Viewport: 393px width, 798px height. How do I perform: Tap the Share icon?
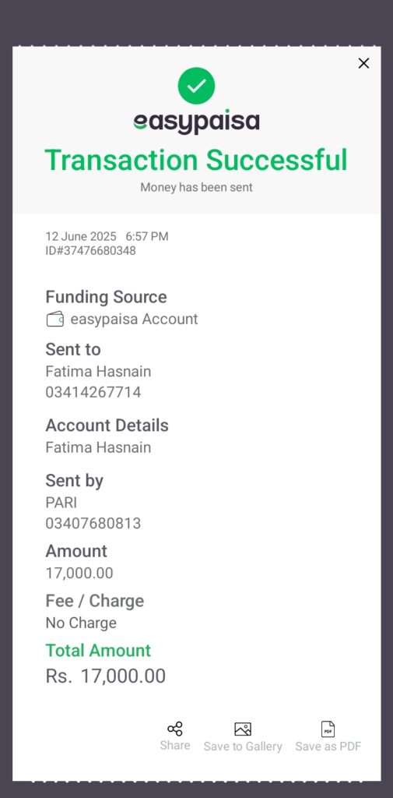(175, 729)
